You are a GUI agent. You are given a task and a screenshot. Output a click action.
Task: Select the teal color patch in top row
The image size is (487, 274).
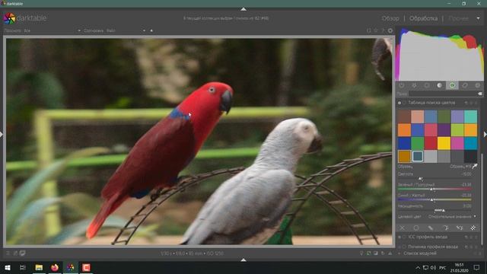pos(470,116)
